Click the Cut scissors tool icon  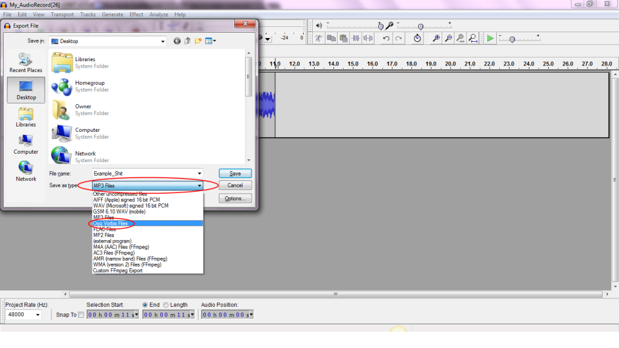[319, 38]
